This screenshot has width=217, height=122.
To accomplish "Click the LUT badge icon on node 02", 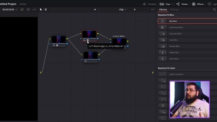I will click(x=88, y=40).
